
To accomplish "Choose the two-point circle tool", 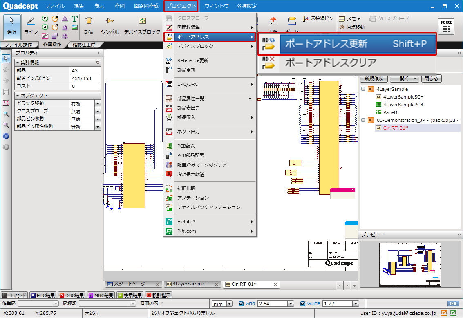I will tap(45, 19).
